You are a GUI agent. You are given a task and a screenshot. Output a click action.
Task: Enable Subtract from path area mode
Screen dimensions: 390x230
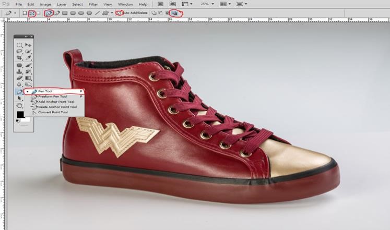[160, 13]
